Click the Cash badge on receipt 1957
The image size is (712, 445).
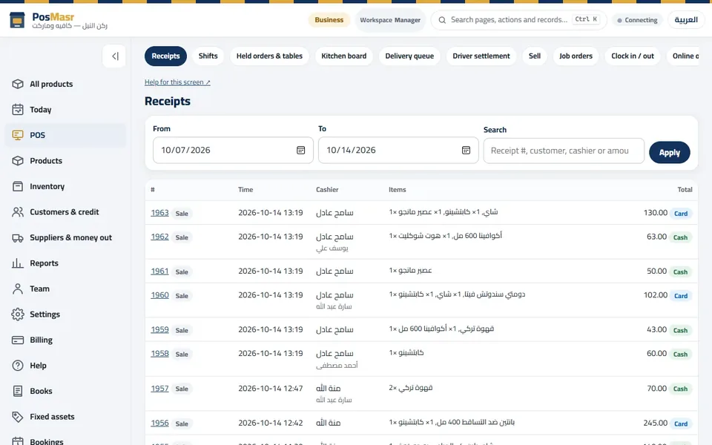[680, 389]
